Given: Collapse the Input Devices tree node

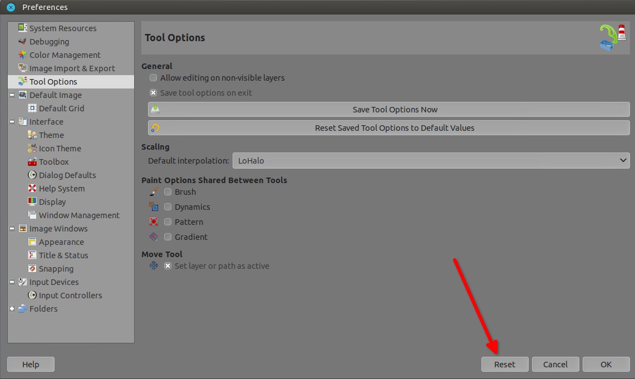Looking at the screenshot, I should (12, 282).
